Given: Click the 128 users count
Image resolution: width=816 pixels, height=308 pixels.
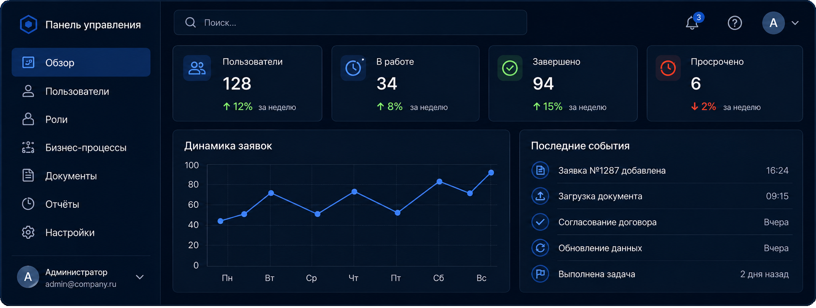Looking at the screenshot, I should [237, 84].
